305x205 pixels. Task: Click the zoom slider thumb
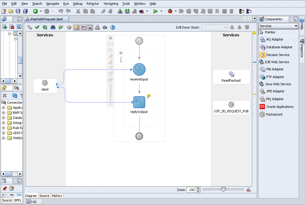click(223, 189)
